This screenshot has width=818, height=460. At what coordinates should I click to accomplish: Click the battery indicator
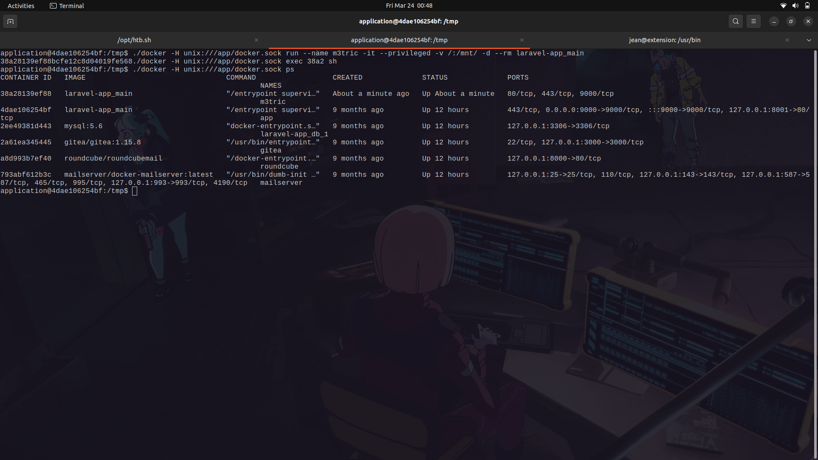808,6
